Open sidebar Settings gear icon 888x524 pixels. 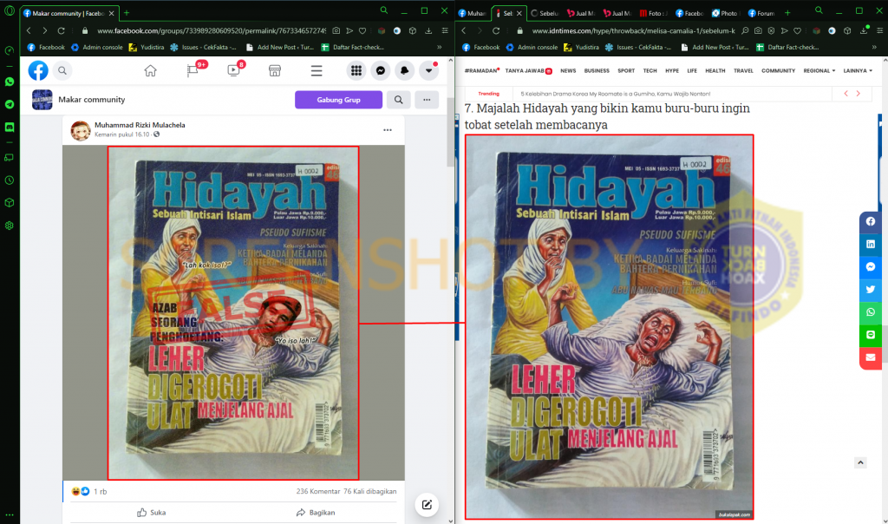point(10,226)
